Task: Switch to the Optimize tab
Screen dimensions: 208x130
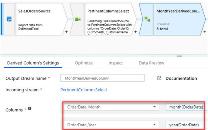Action: [84, 63]
